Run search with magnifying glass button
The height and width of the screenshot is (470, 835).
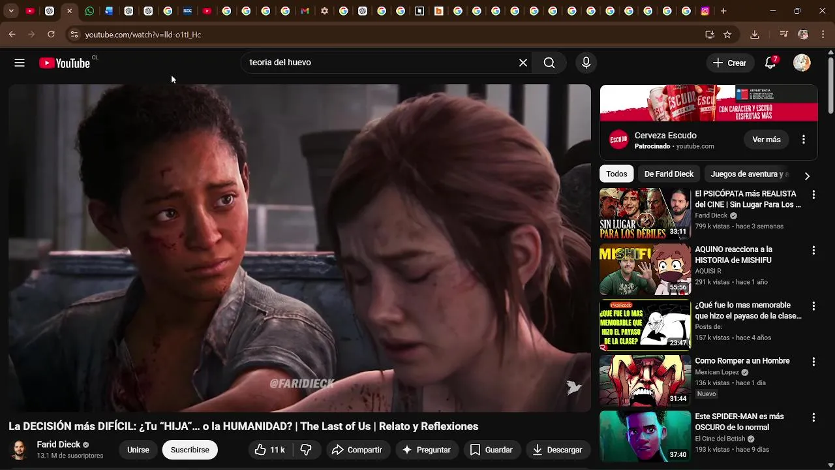tap(549, 63)
